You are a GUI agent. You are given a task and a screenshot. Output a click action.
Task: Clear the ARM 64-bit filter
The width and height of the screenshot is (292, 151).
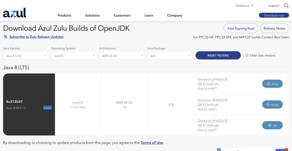point(142,55)
